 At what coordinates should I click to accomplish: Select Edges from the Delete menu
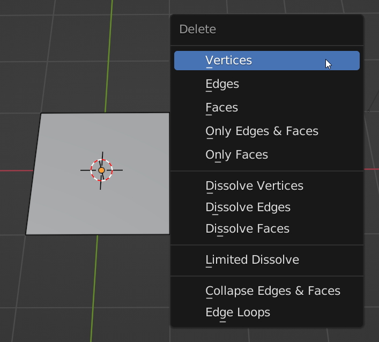(x=267, y=84)
